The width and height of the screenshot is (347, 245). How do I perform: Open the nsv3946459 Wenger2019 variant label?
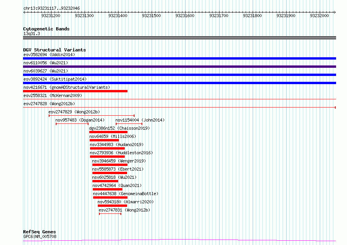click(119, 161)
